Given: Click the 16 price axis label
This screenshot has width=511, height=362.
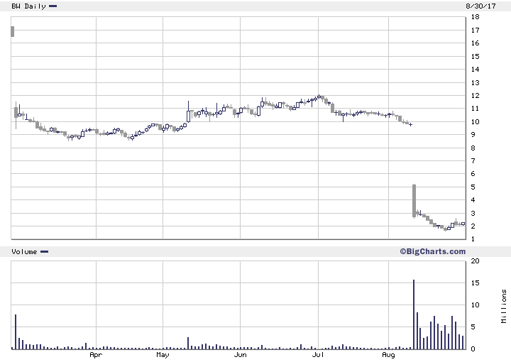Looking at the screenshot, I should (x=475, y=43).
